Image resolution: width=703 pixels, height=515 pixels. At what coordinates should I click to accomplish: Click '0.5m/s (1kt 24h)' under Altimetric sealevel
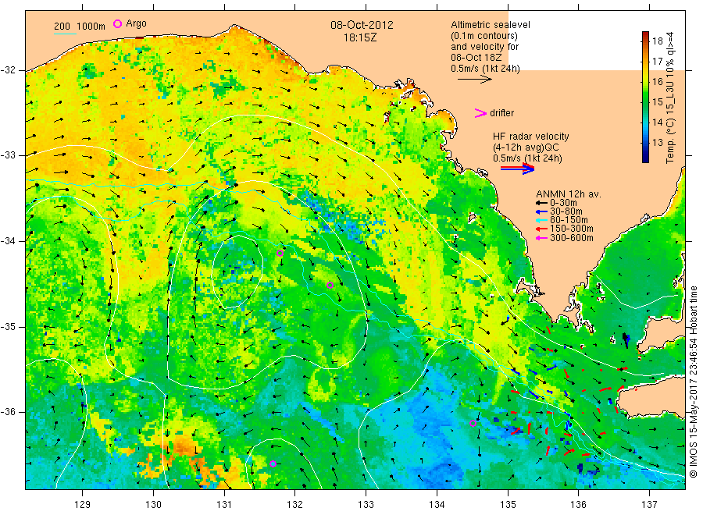pyautogui.click(x=485, y=69)
